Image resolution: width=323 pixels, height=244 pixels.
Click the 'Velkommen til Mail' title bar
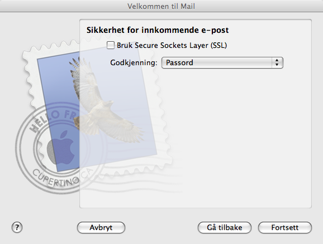[x=161, y=6]
